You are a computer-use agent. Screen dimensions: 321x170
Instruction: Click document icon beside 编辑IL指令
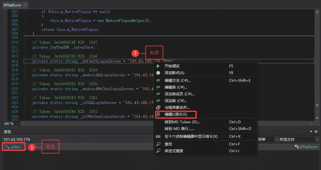click(x=158, y=114)
